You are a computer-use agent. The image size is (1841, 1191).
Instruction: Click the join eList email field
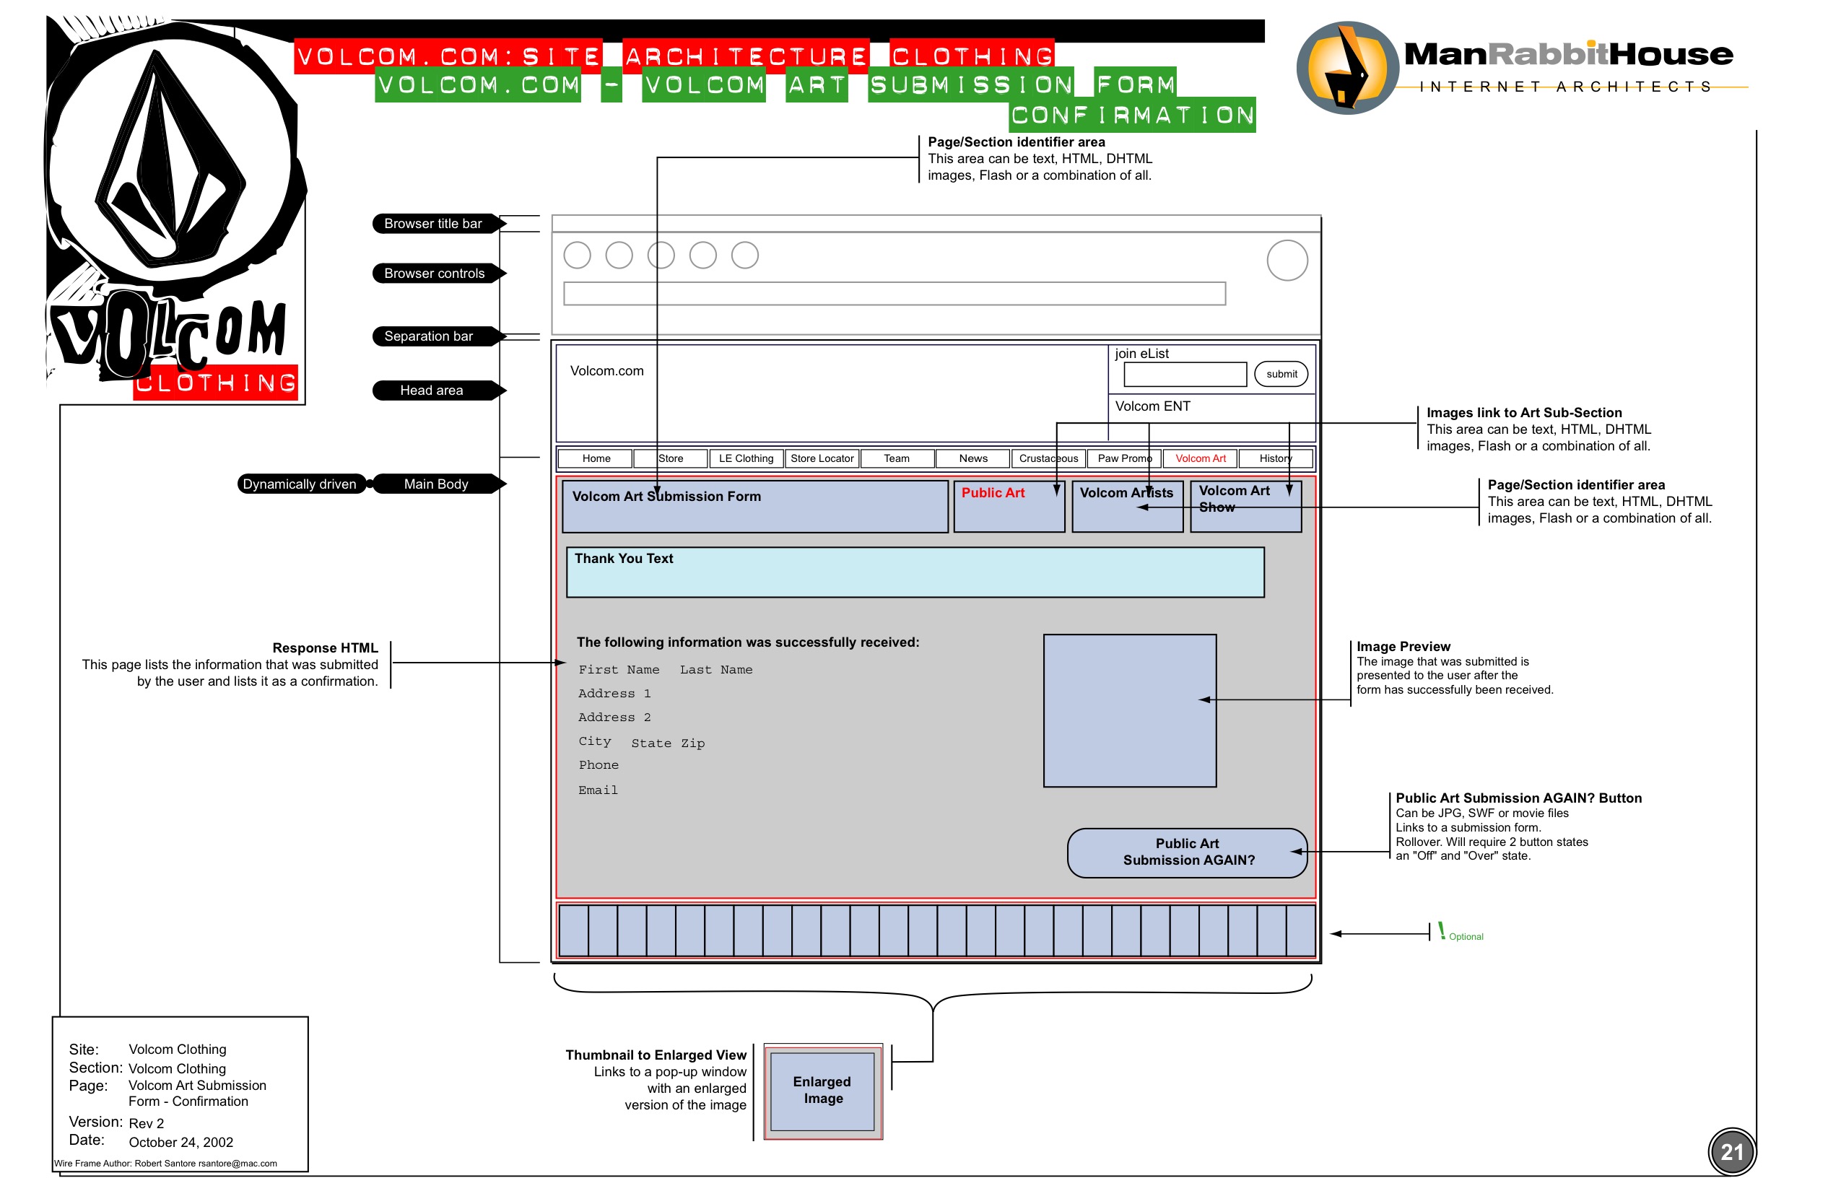click(1184, 375)
